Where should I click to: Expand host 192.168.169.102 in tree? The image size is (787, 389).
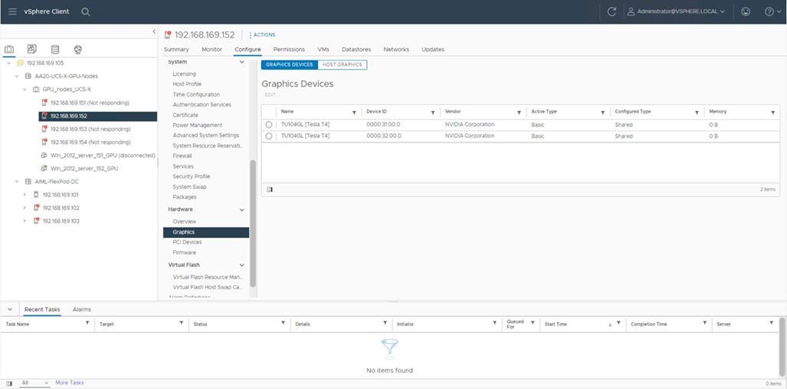[x=25, y=208]
